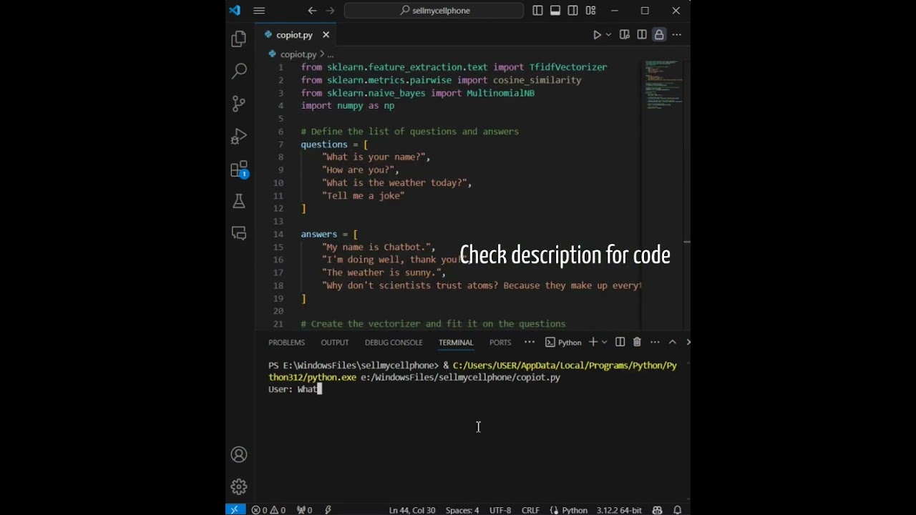Viewport: 916px width, 515px height.
Task: Select the Python terminal instance label
Action: click(x=563, y=343)
